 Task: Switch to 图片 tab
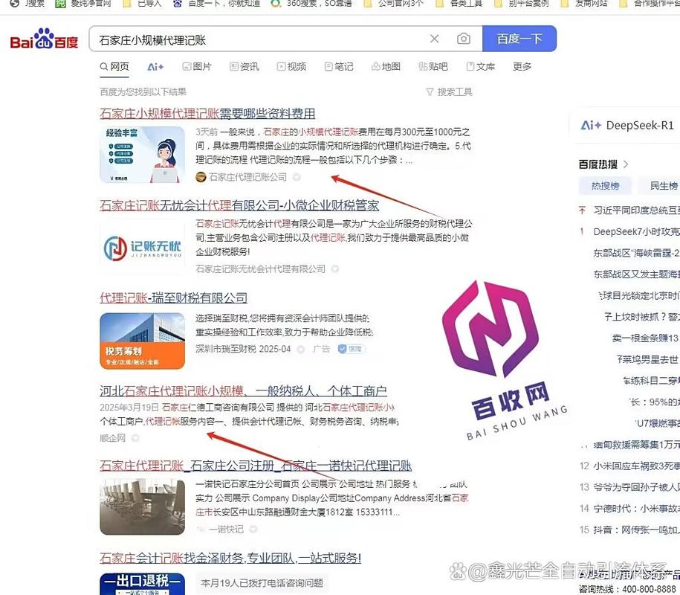[196, 67]
